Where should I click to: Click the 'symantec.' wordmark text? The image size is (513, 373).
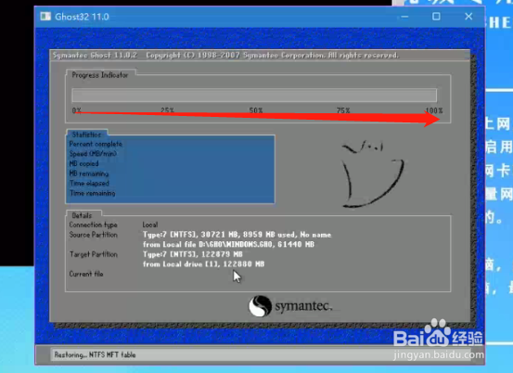tap(303, 306)
